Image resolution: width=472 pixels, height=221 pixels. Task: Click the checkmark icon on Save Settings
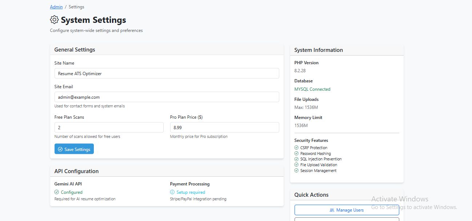(x=60, y=149)
